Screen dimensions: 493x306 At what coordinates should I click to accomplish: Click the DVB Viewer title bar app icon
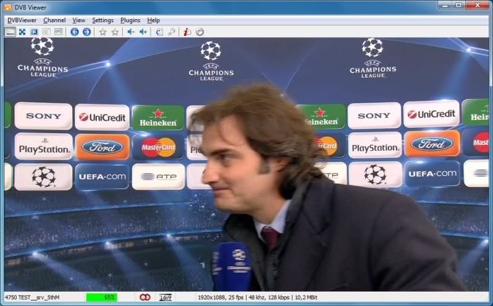coord(8,7)
